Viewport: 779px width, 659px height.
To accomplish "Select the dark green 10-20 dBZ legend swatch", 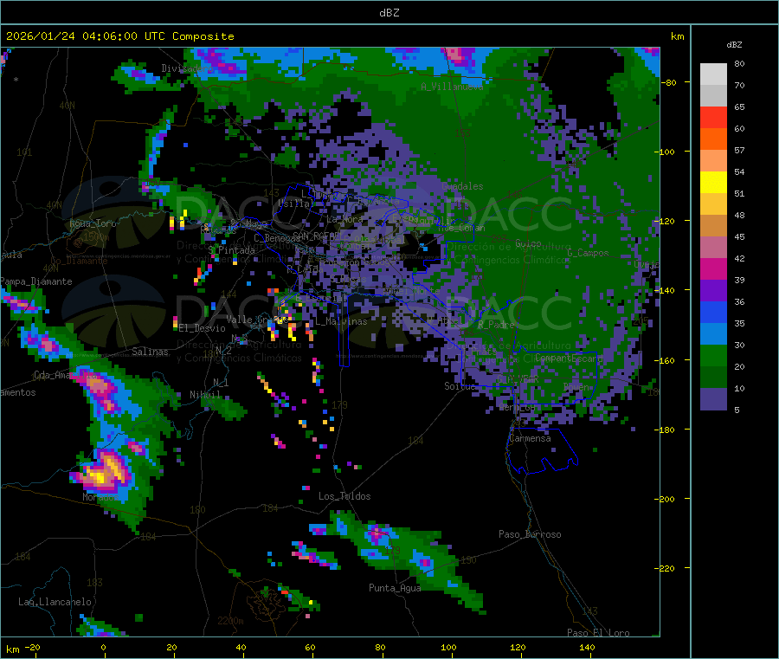I will pos(713,377).
